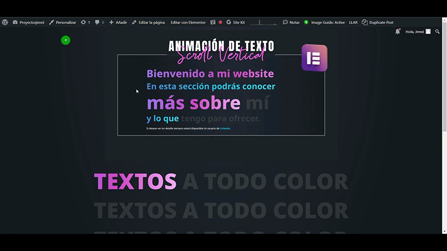Open the notifications bell icon
447x251 pixels.
click(x=398, y=32)
